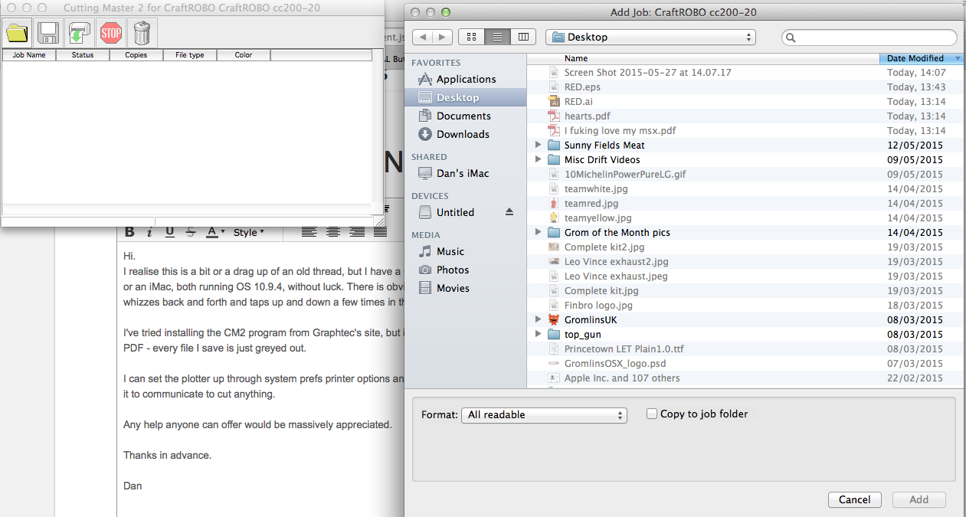Toggle italic in the forum editor

tap(149, 232)
